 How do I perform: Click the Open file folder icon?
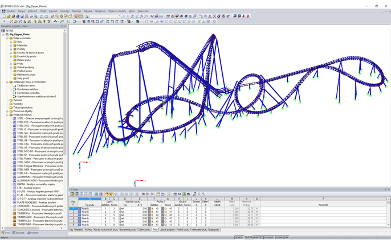point(9,16)
